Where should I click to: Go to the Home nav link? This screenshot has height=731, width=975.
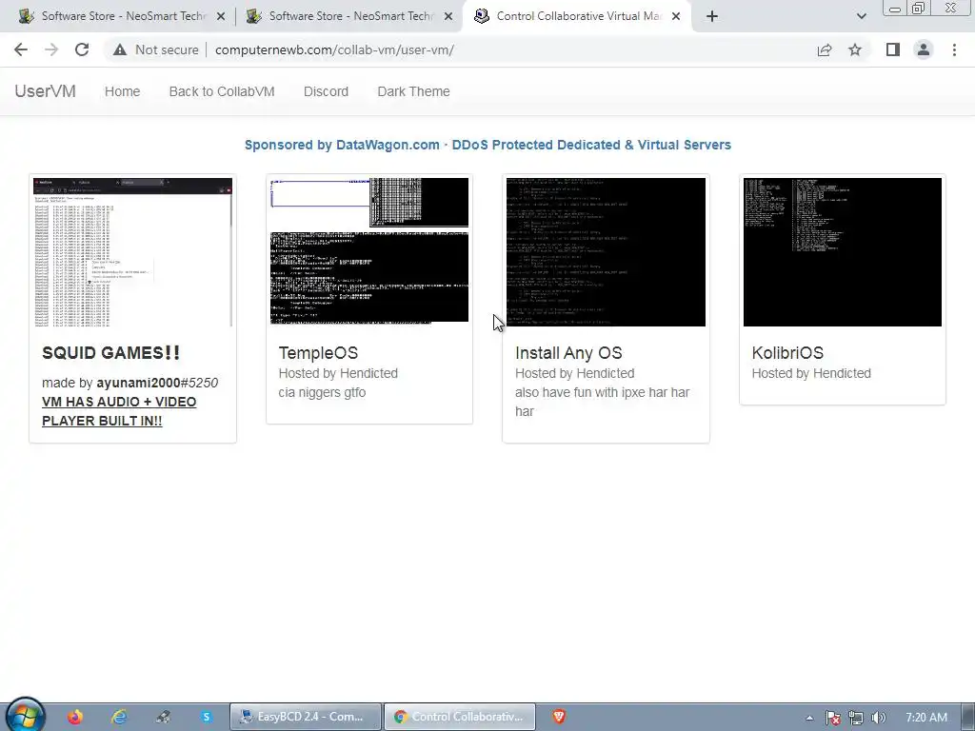[123, 91]
